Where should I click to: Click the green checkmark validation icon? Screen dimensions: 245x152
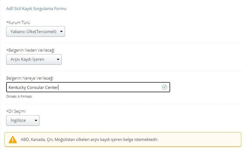pyautogui.click(x=164, y=87)
